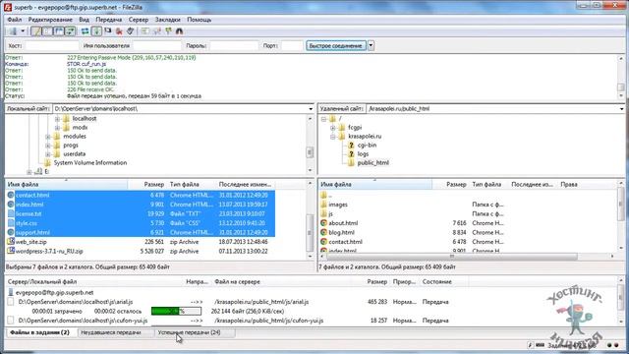Open quick connect history dropdown arrow

tap(371, 46)
